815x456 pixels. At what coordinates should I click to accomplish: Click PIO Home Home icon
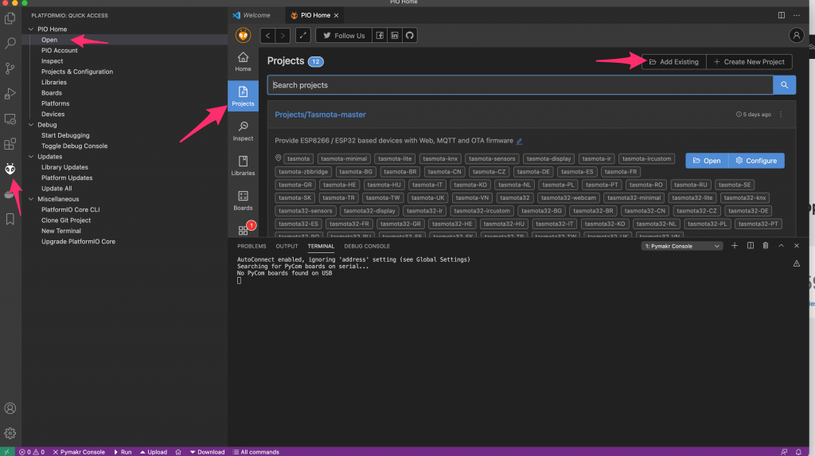coord(243,61)
